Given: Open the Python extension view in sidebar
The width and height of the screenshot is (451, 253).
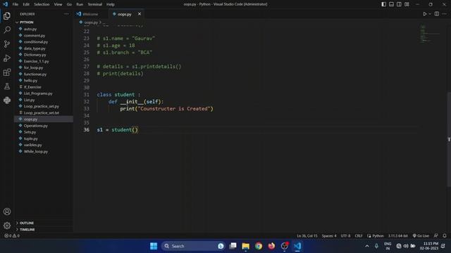Looking at the screenshot, I should 7,100.
